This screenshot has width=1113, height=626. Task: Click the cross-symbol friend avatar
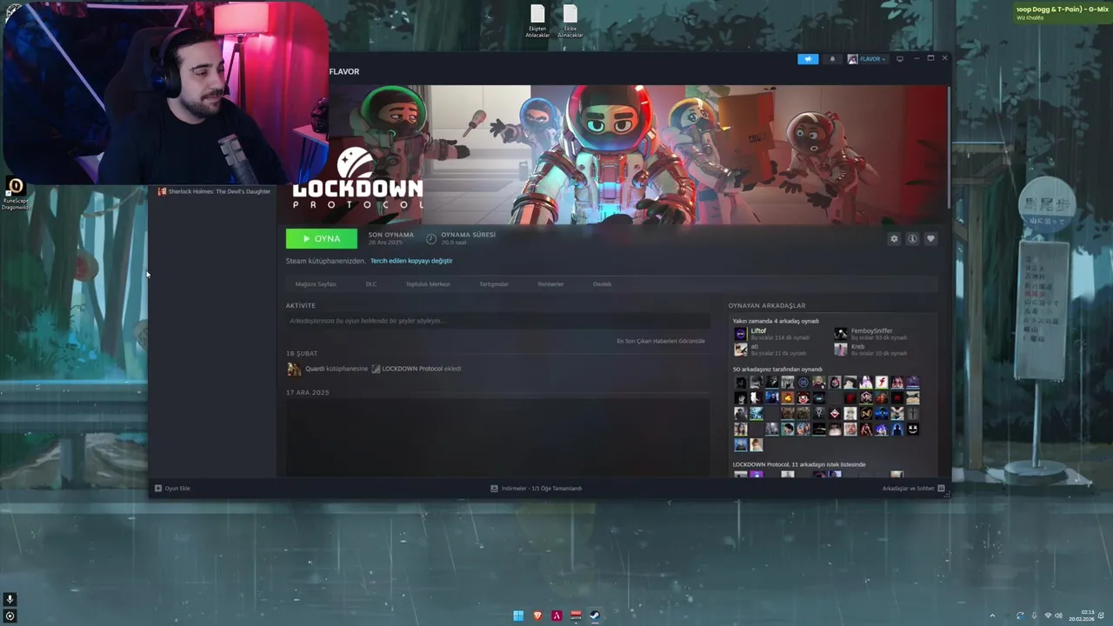coord(912,413)
